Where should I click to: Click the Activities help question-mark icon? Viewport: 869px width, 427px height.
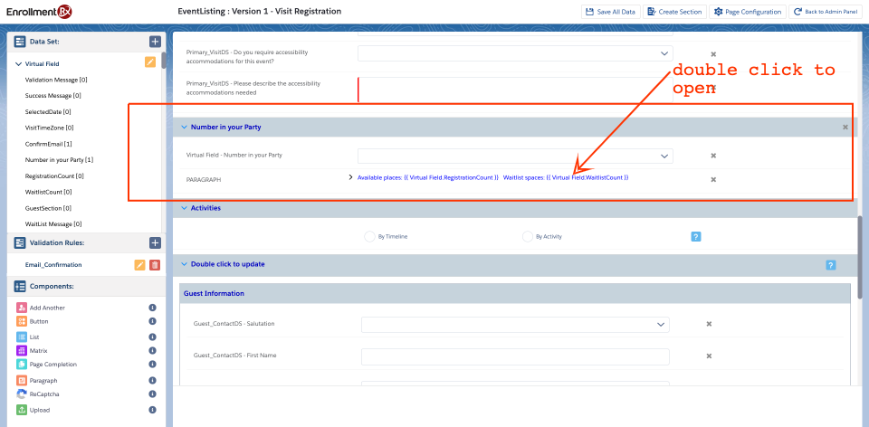click(x=696, y=236)
